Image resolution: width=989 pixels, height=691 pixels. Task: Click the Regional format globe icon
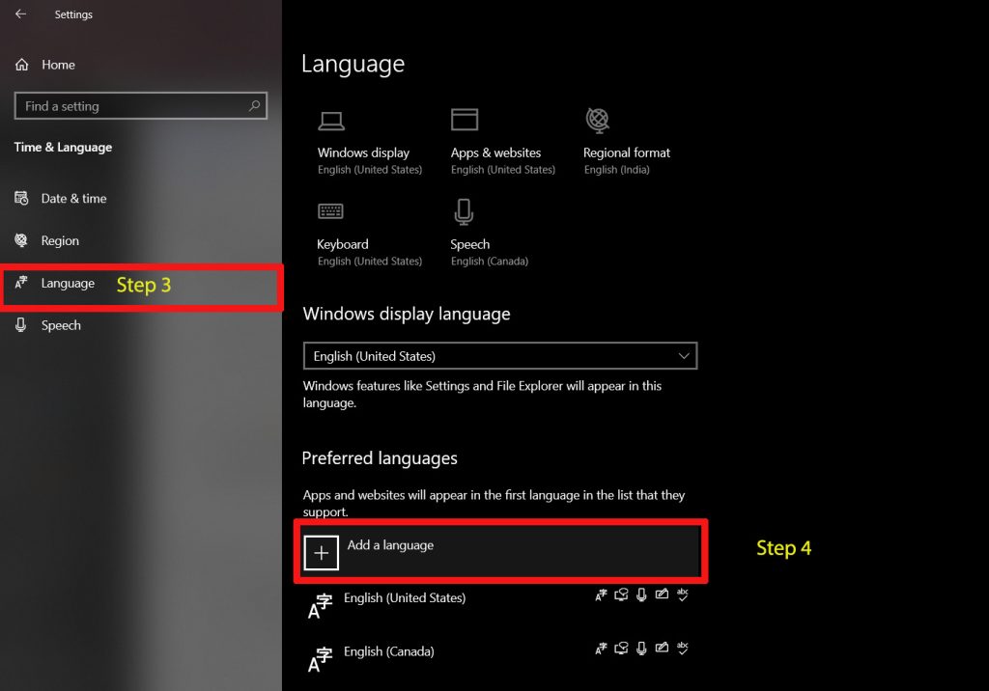(x=597, y=120)
